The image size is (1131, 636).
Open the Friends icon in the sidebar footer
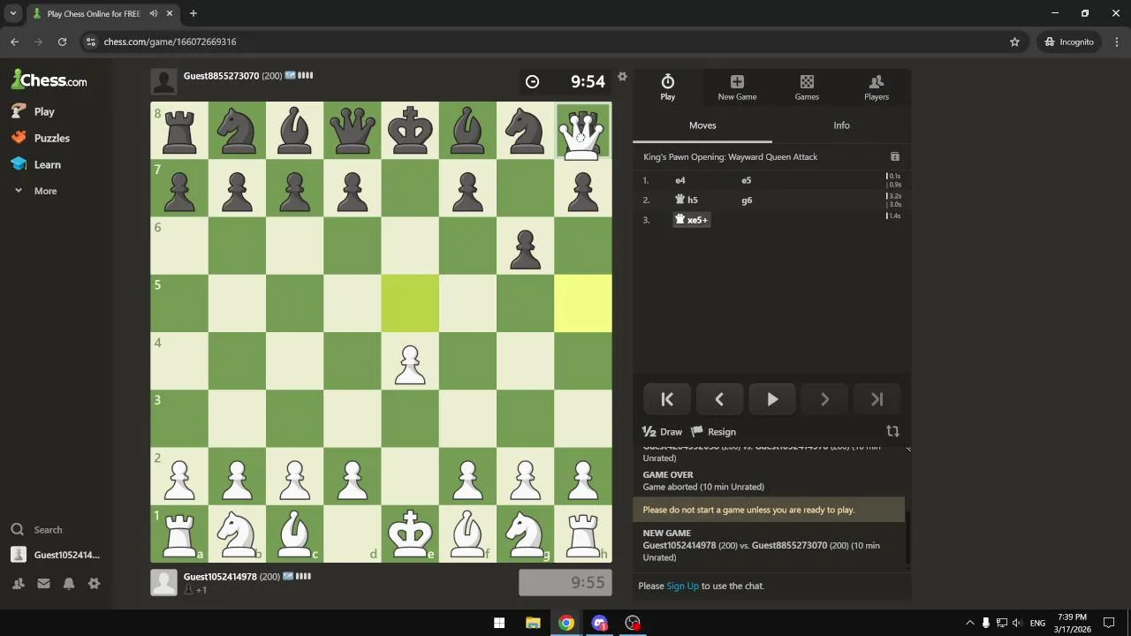[18, 583]
